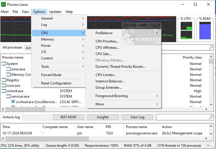Click 'RAM: 87% of 4 GB' status
This screenshot has height=149, width=216.
tap(137, 146)
